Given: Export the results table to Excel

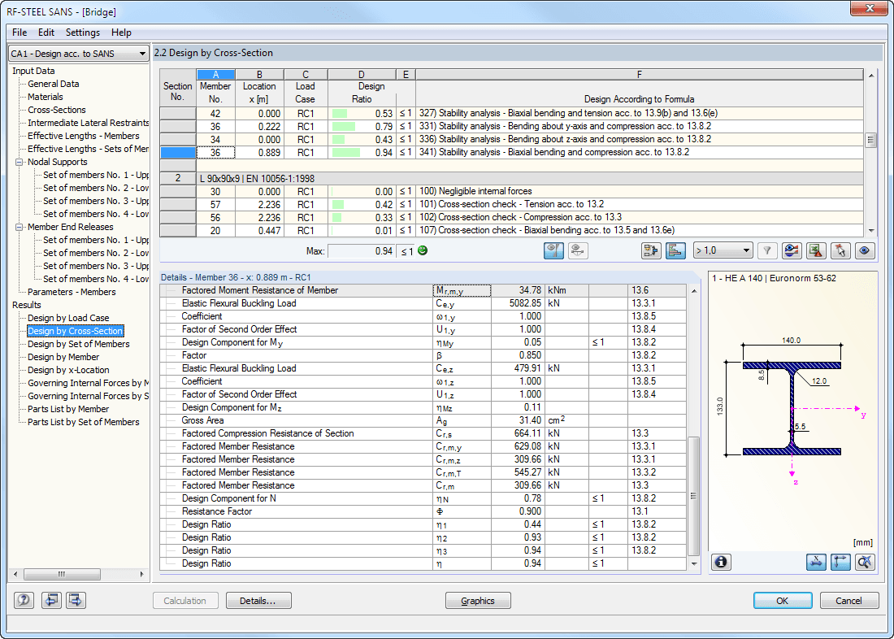Looking at the screenshot, I should pyautogui.click(x=816, y=250).
